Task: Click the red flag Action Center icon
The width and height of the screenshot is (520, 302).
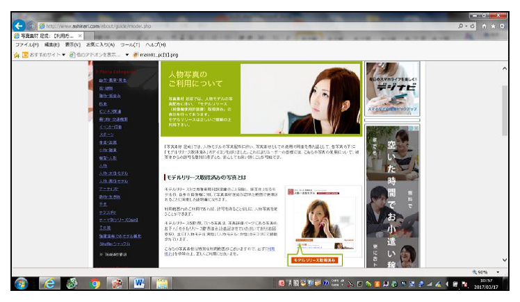Action: [x=464, y=284]
